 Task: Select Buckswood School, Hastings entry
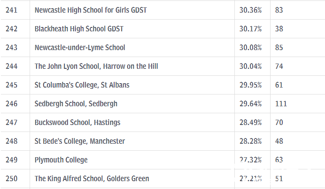(x=77, y=122)
